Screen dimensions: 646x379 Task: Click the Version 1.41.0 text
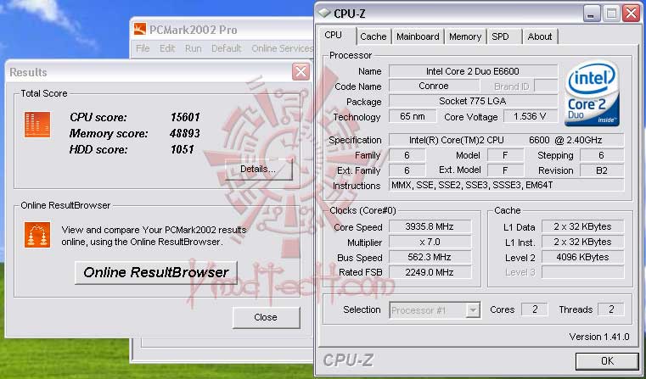(599, 337)
